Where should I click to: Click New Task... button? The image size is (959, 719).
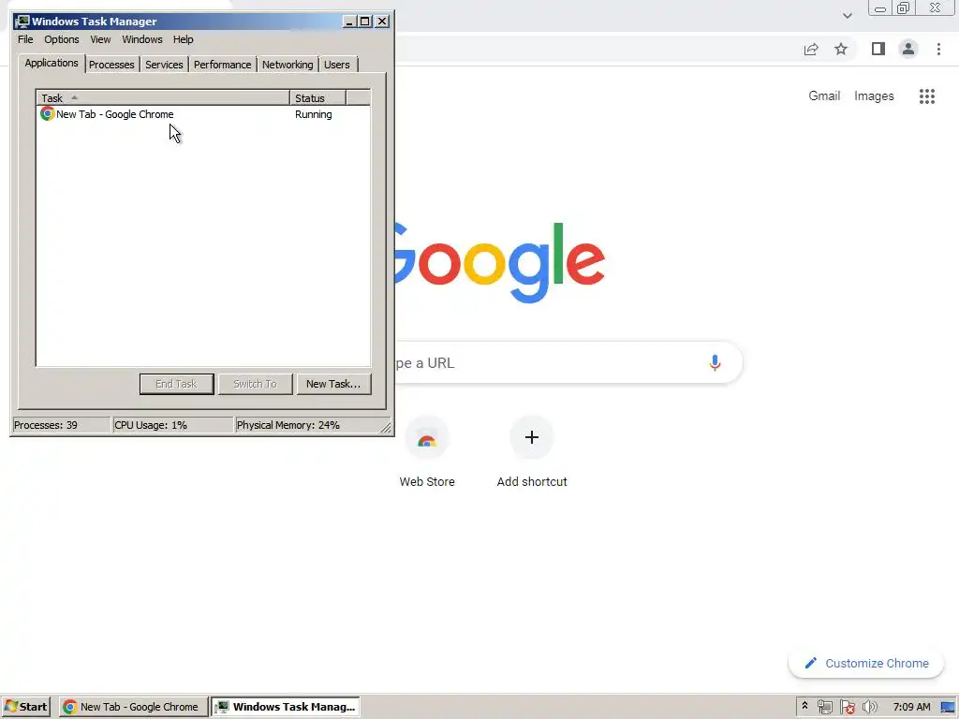[333, 384]
